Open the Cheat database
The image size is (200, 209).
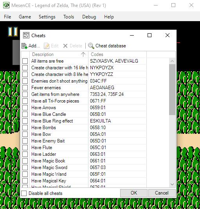[x=107, y=46]
